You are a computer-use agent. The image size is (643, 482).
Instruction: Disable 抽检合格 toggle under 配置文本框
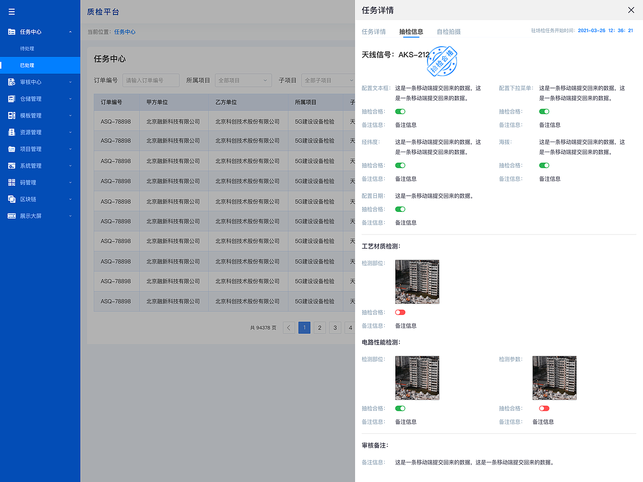pos(400,111)
